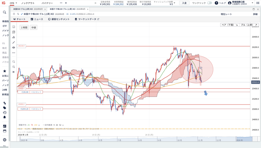Expand the CFD dropdown arrow

[x=16, y=3]
